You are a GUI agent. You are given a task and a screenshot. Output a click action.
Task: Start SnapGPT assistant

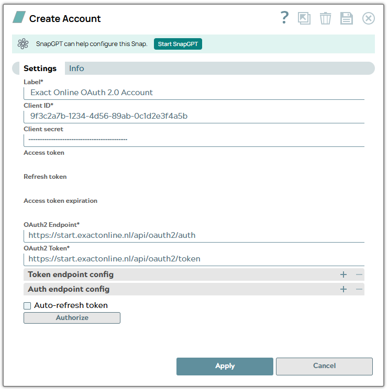point(178,44)
